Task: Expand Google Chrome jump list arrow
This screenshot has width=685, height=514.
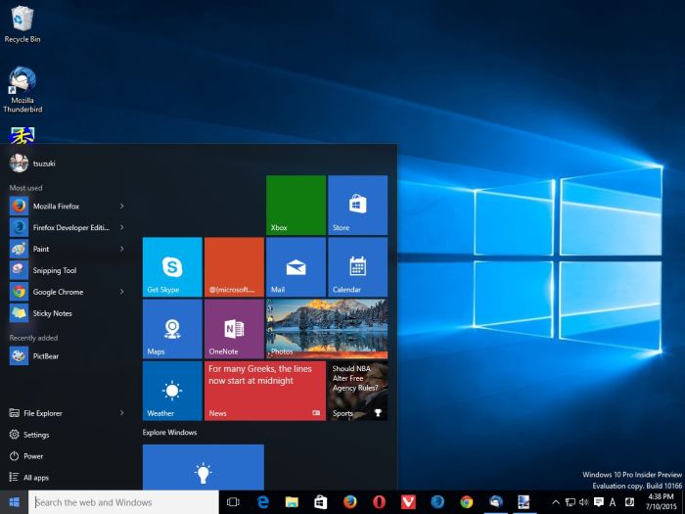Action: (121, 292)
